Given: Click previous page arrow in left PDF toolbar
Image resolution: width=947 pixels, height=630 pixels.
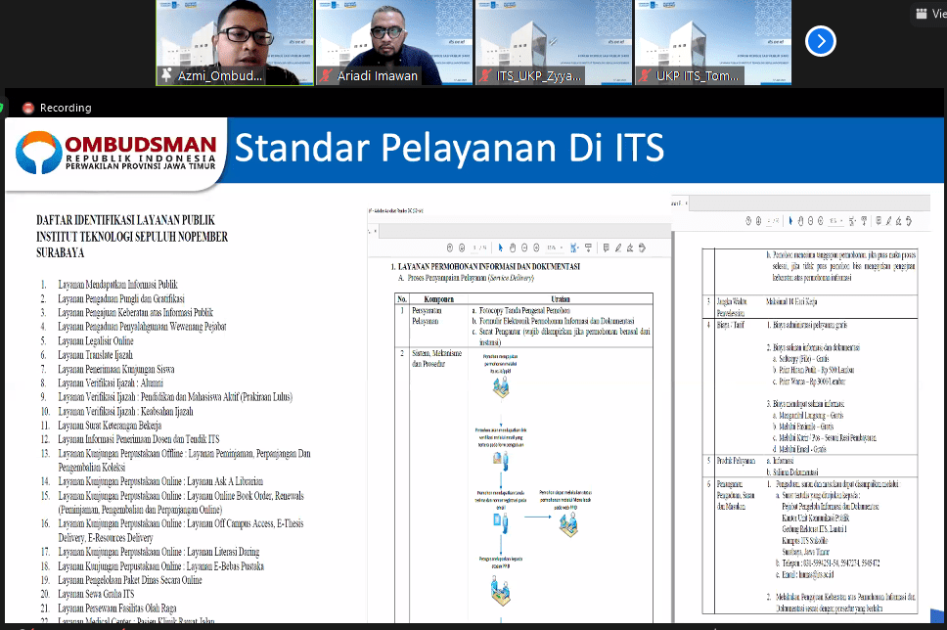Looking at the screenshot, I should pyautogui.click(x=449, y=247).
